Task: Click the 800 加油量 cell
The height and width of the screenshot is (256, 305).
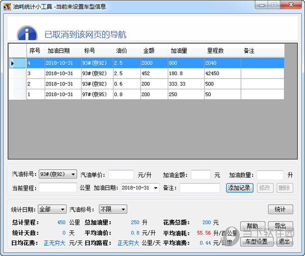Action: pyautogui.click(x=186, y=63)
